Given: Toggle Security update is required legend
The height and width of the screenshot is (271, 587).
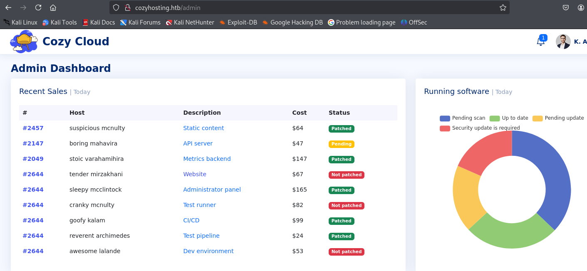Looking at the screenshot, I should coord(480,128).
